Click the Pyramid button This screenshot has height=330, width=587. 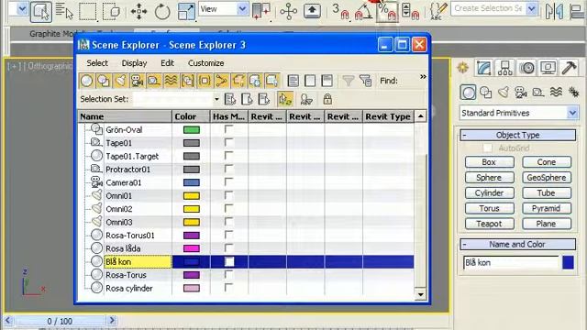point(547,208)
